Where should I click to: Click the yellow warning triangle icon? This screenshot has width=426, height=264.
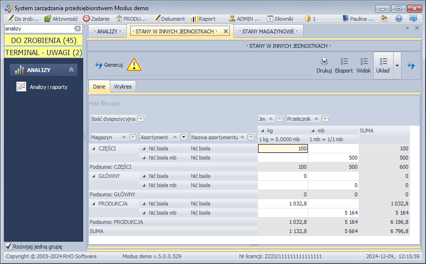coord(134,65)
